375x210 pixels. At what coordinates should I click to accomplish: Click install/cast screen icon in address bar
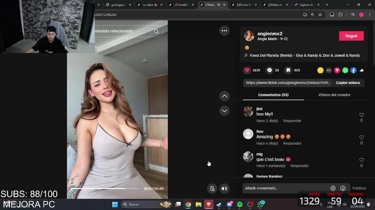pyautogui.click(x=305, y=15)
